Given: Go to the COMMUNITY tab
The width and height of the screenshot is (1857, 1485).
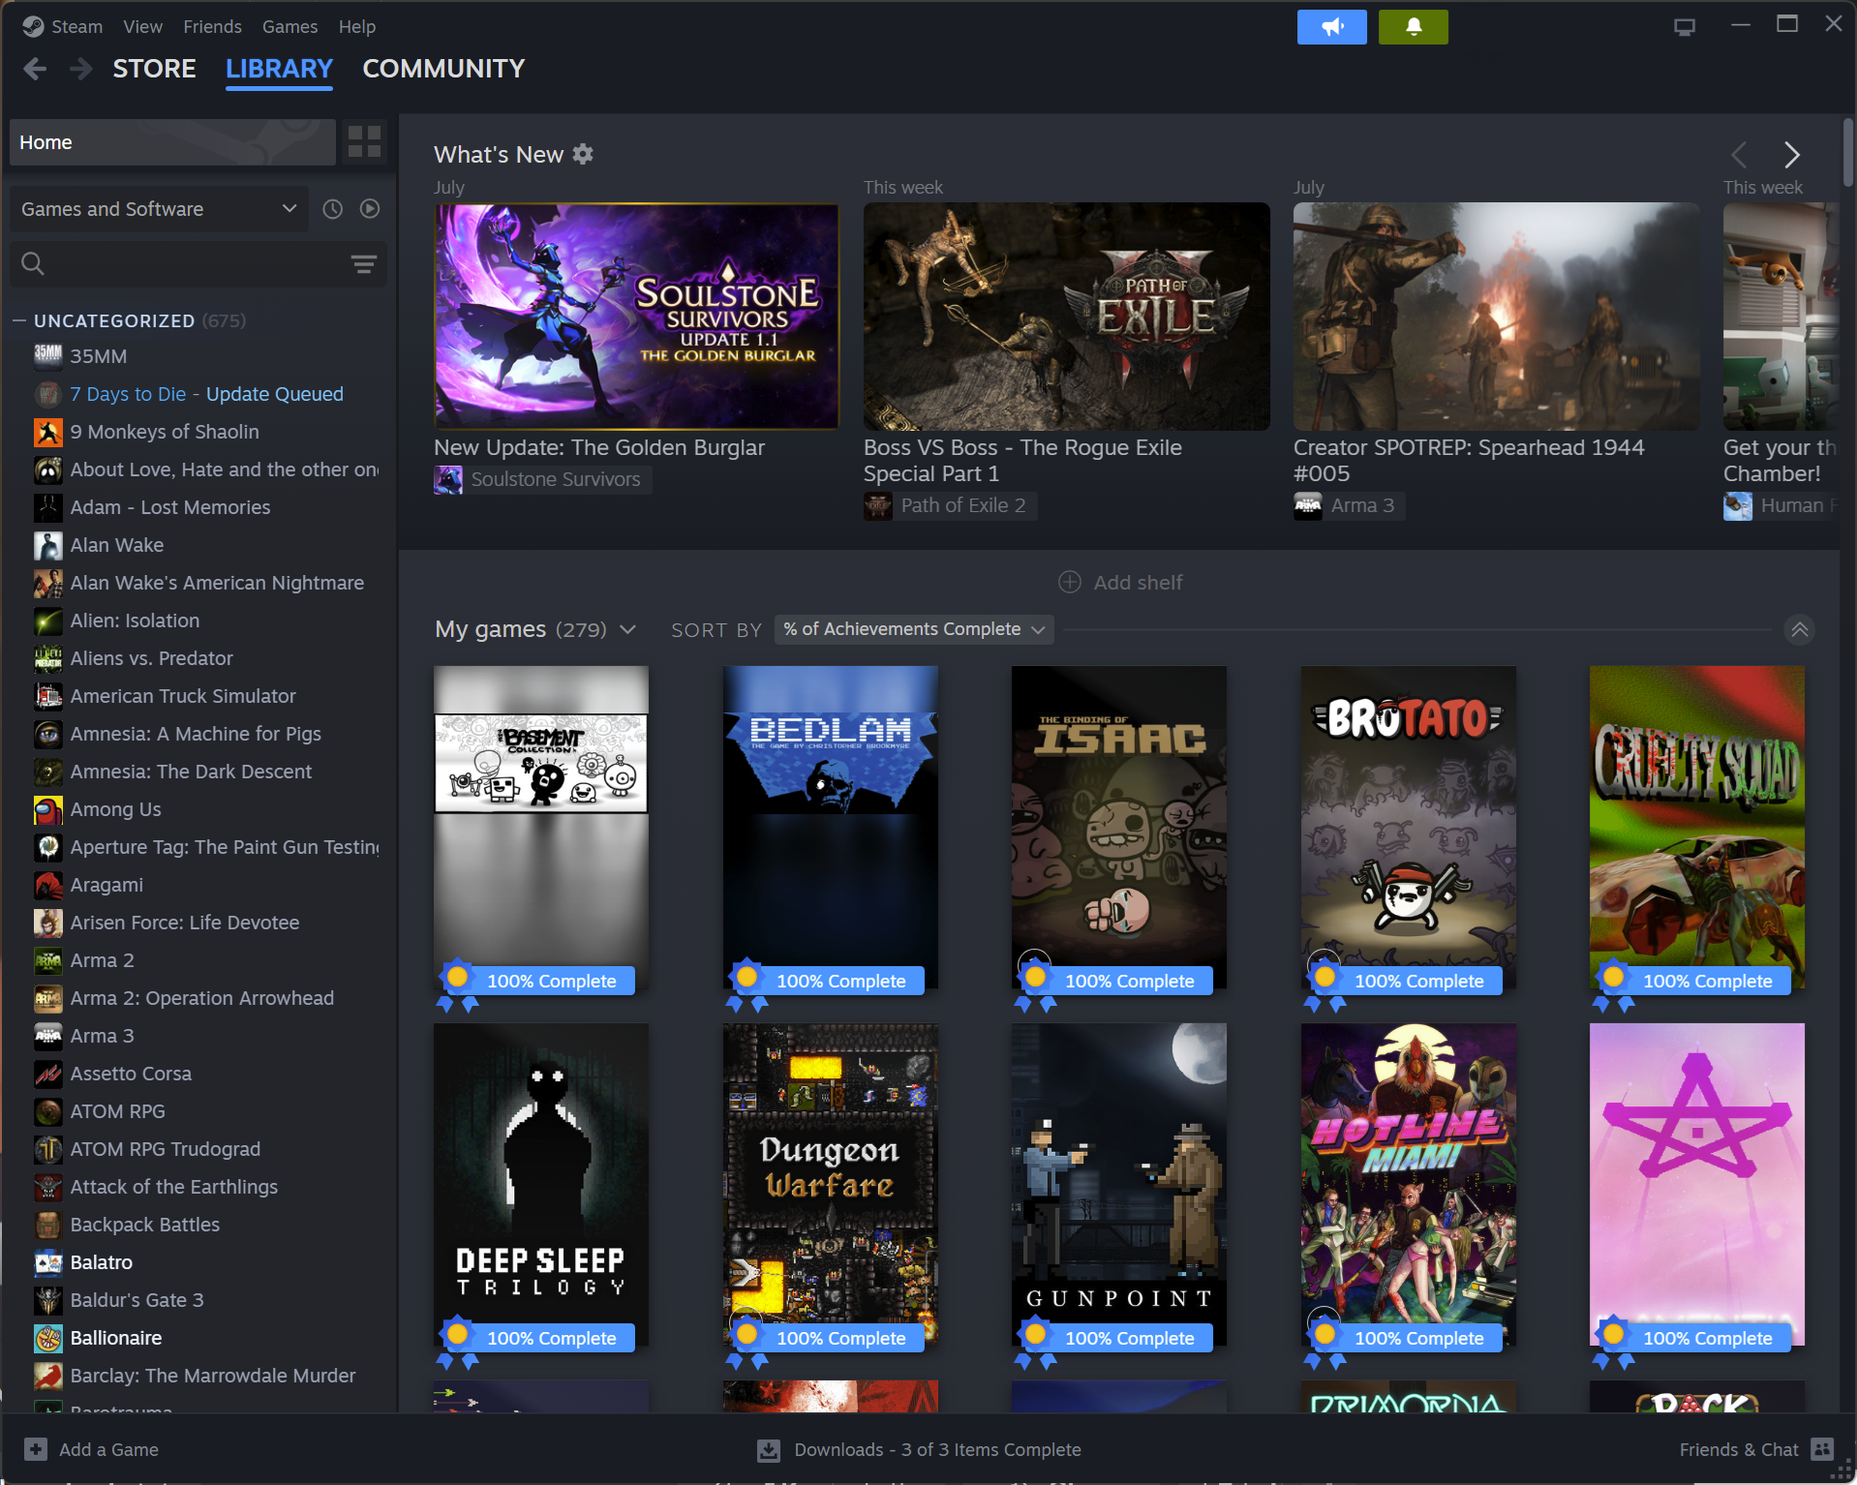Looking at the screenshot, I should coord(443,69).
